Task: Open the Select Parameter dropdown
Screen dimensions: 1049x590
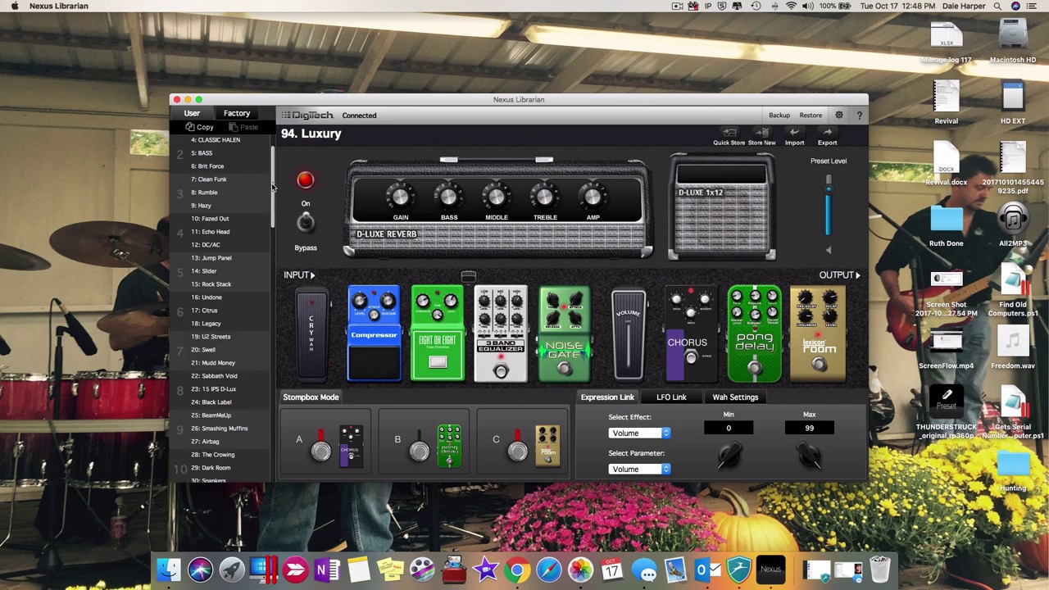Action: tap(639, 469)
